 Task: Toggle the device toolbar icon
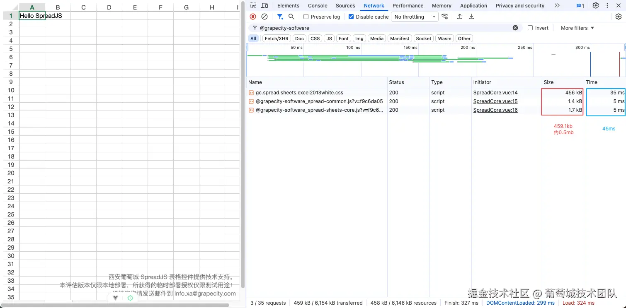(264, 6)
